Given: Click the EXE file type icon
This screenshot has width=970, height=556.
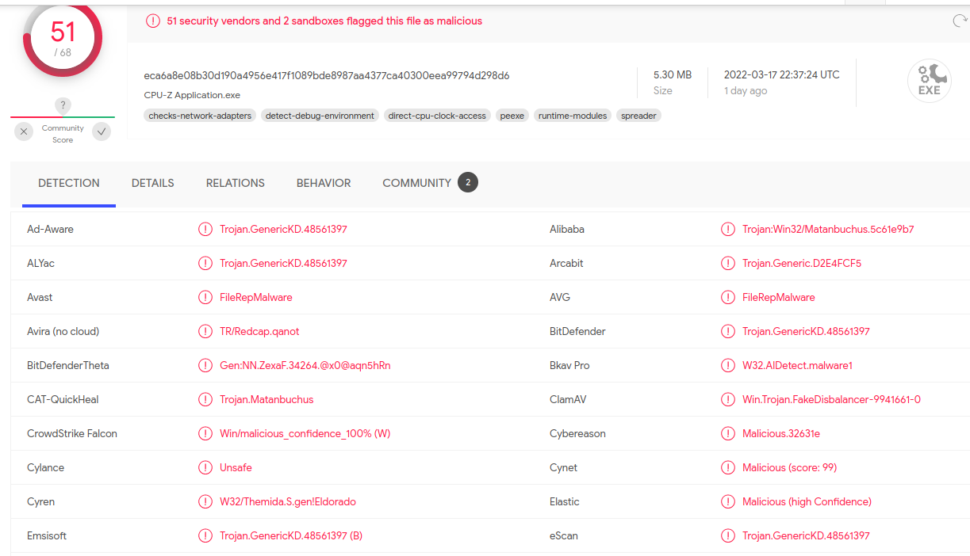Looking at the screenshot, I should pos(929,82).
